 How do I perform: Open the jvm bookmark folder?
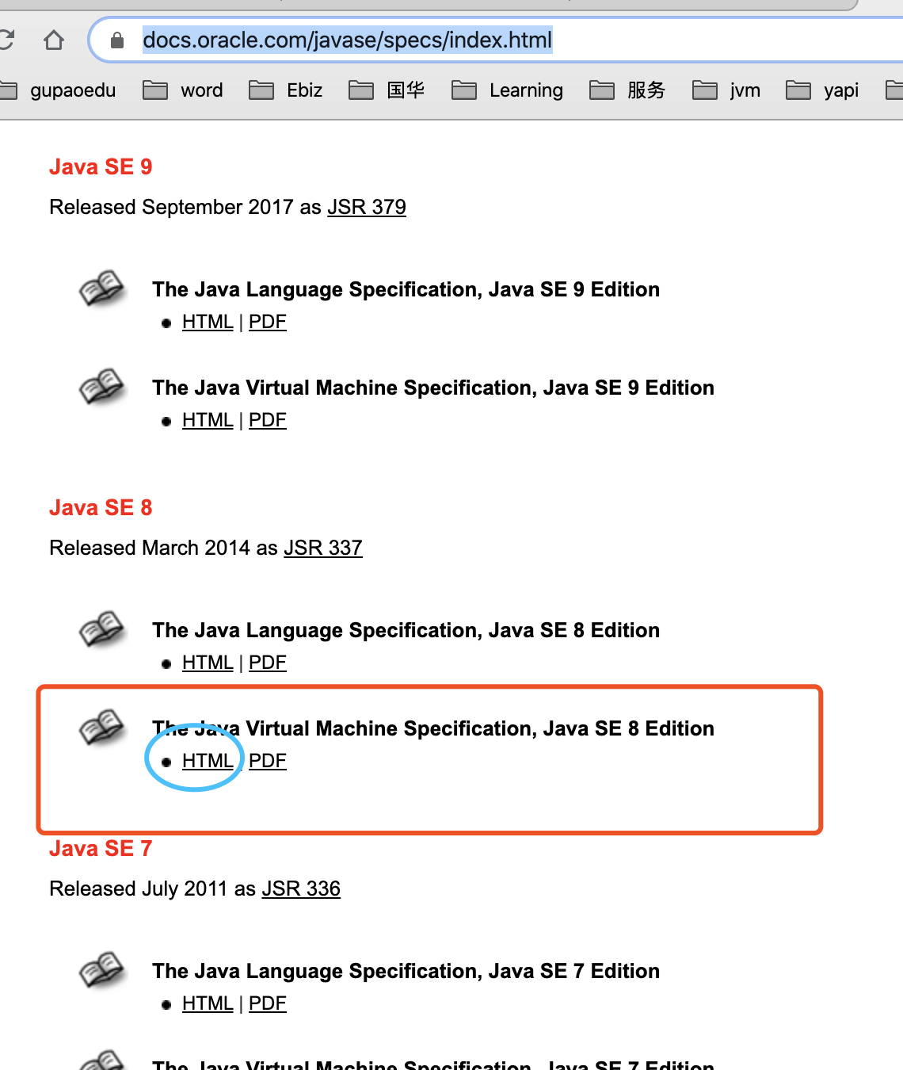click(x=726, y=90)
